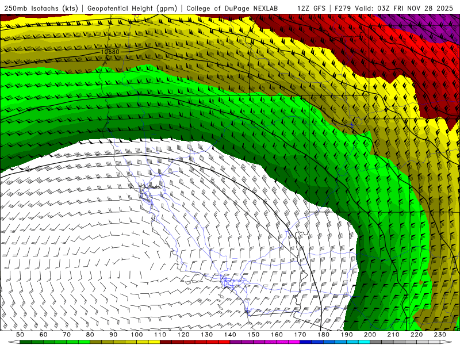The height and width of the screenshot is (345, 460).
Task: Click the 210 label on the speed scale
Action: point(393,335)
